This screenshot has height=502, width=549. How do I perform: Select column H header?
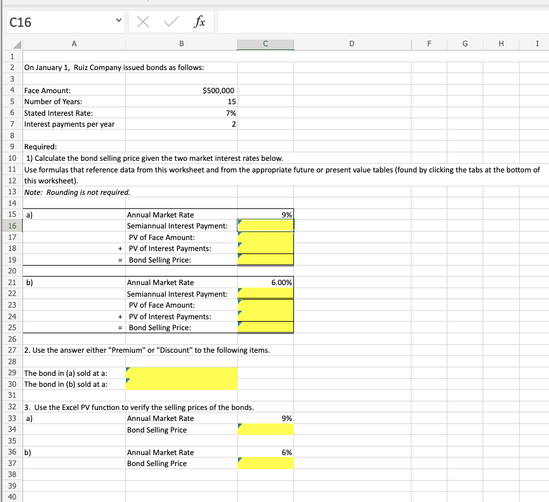click(501, 44)
